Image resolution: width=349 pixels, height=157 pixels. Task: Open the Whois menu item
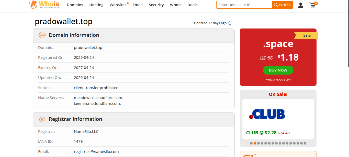click(176, 5)
